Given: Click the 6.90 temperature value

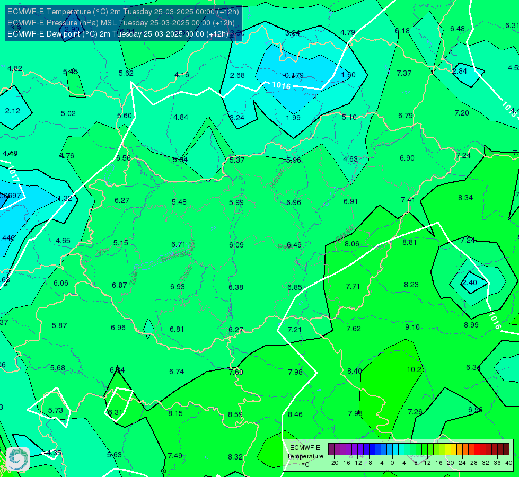Looking at the screenshot, I should [407, 158].
